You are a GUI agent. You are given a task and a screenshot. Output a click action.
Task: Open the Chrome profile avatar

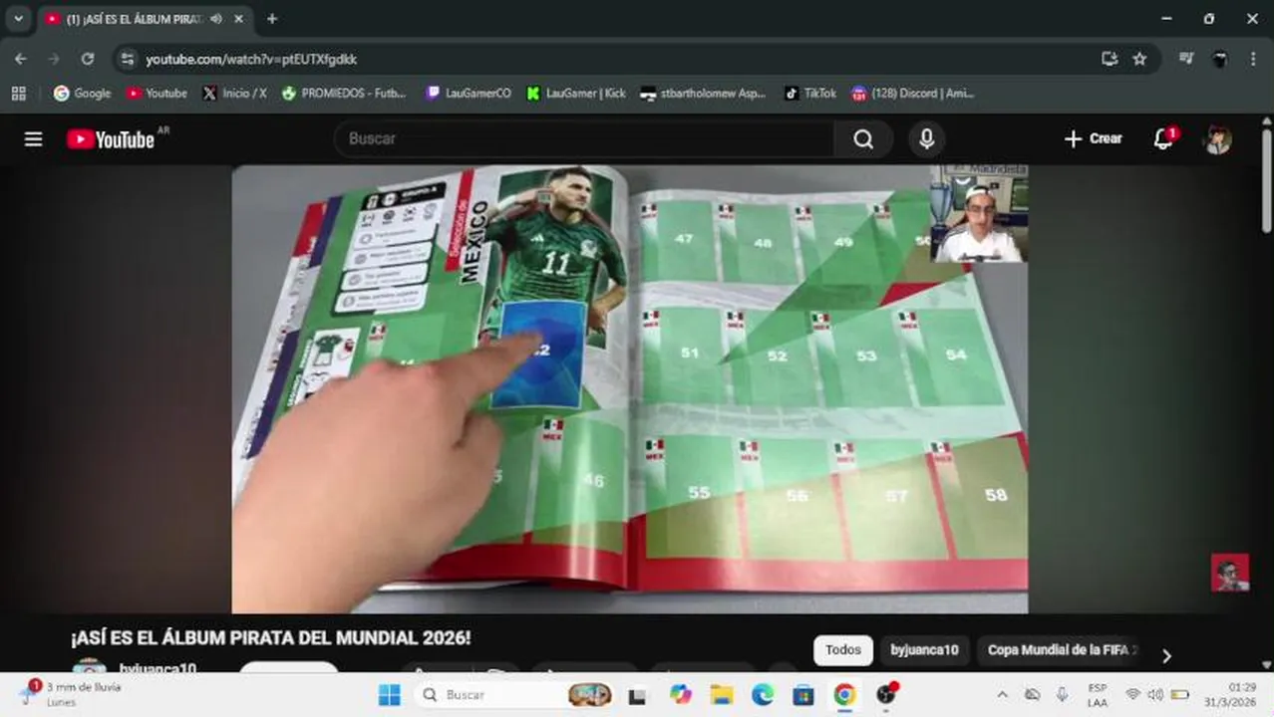click(1219, 59)
